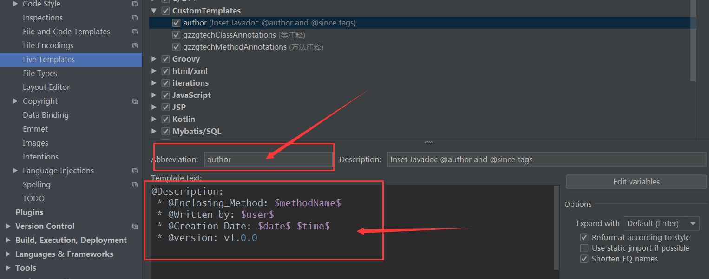Toggle Reformat according to style option
The width and height of the screenshot is (709, 279).
584,237
